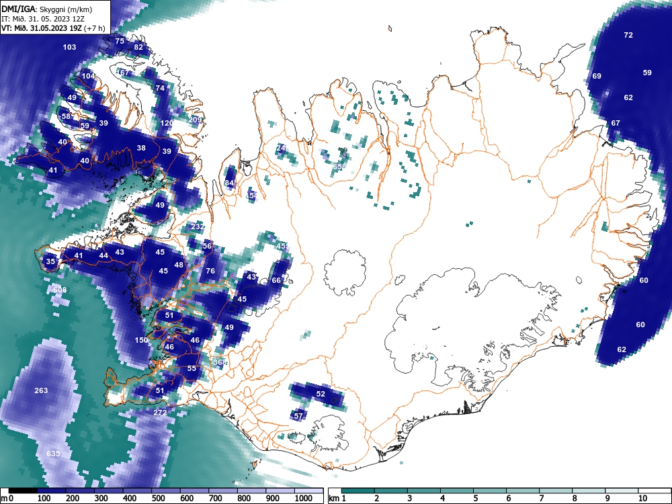This screenshot has width=672, height=504.
Task: Click the visibility value 74
Action: coord(160,88)
